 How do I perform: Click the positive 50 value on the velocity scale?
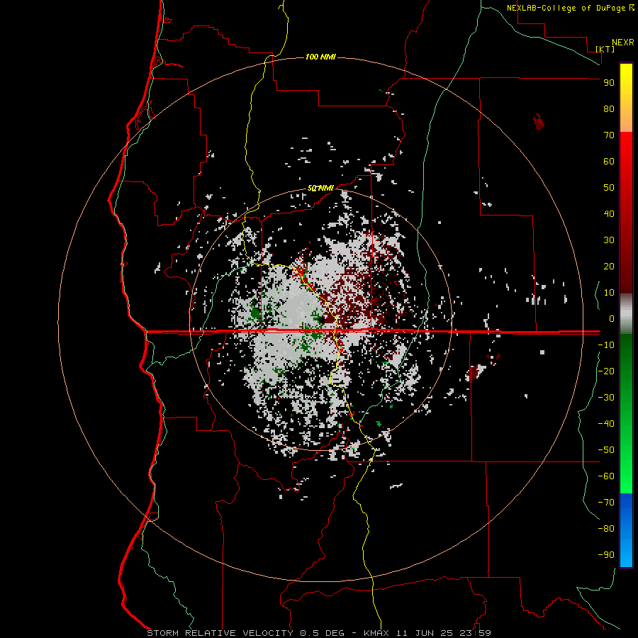609,188
